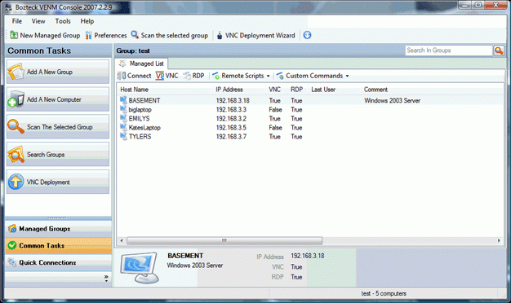Image resolution: width=511 pixels, height=303 pixels.
Task: Expand navigation pane overflow chevron
Action: point(106,278)
